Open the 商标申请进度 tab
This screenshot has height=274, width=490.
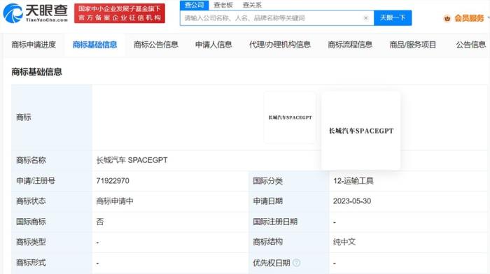[34, 45]
